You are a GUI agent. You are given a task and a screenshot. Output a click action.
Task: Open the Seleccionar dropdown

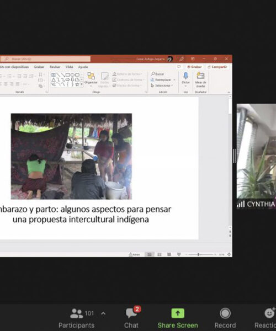[x=162, y=86]
